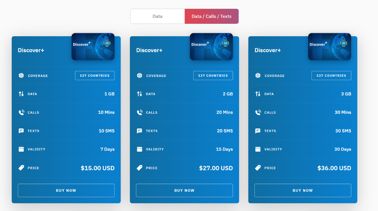
Task: Click the Validity calendar icon on second card
Action: click(x=139, y=149)
